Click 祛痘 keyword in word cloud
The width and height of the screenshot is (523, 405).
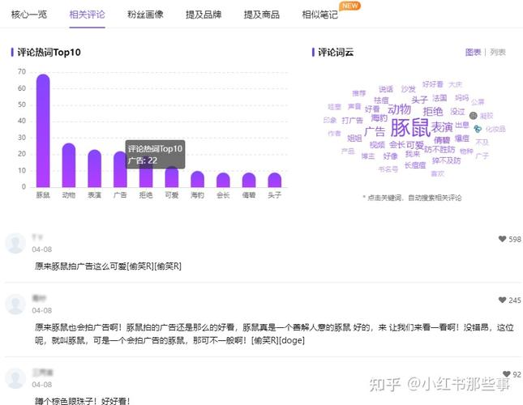pyautogui.click(x=381, y=100)
